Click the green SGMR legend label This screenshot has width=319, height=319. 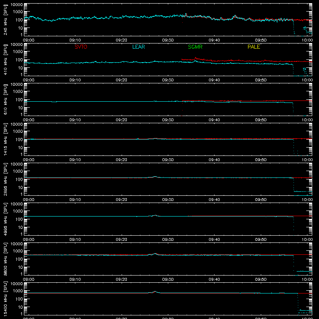coord(195,47)
